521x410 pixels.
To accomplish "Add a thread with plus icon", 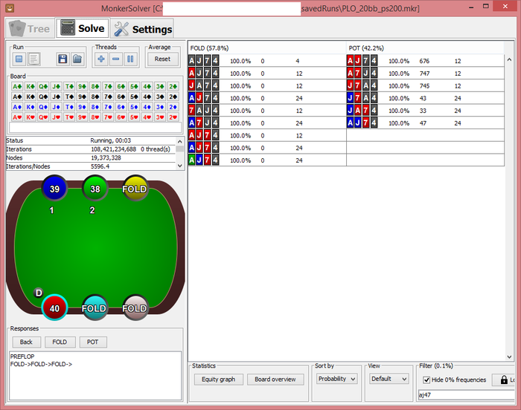I will point(101,59).
